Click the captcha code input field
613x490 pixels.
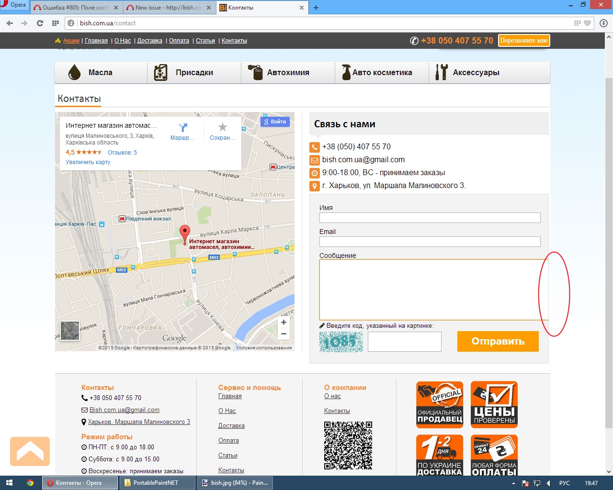tap(404, 342)
